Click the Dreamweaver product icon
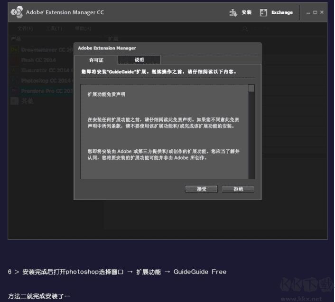The image size is (335, 302). pyautogui.click(x=15, y=49)
